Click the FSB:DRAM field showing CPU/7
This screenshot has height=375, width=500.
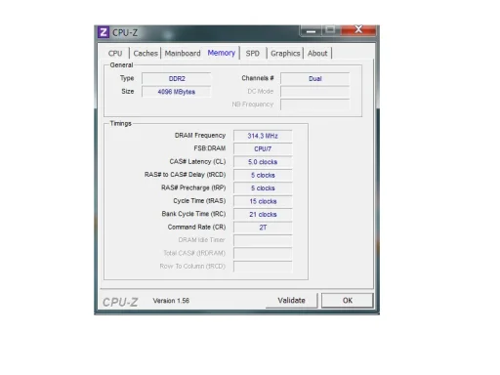pos(263,148)
